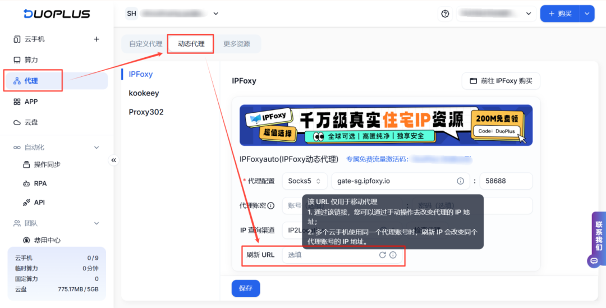Open the blurred account dropdown
Viewport: 606px width, 308px height.
[496, 13]
